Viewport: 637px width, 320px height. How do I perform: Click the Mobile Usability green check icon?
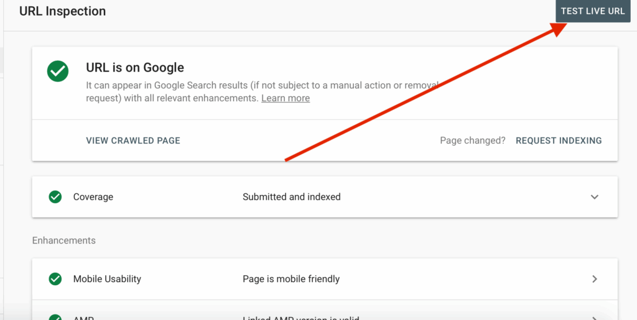click(x=55, y=279)
